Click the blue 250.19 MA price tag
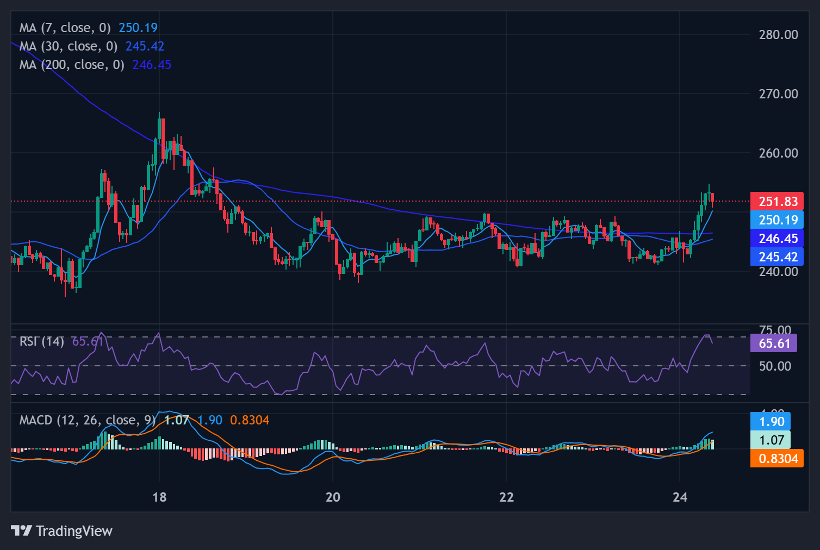 click(x=777, y=220)
